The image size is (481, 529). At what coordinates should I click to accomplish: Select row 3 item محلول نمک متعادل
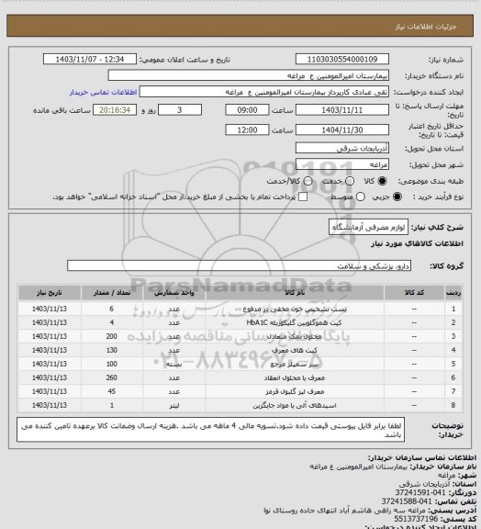[x=295, y=337]
